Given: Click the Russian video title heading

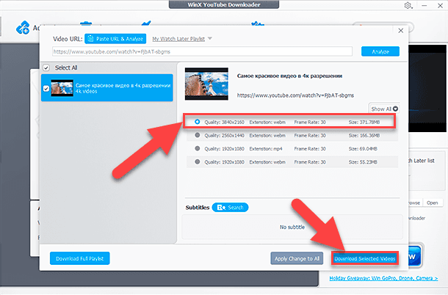Looking at the screenshot, I should tap(289, 76).
